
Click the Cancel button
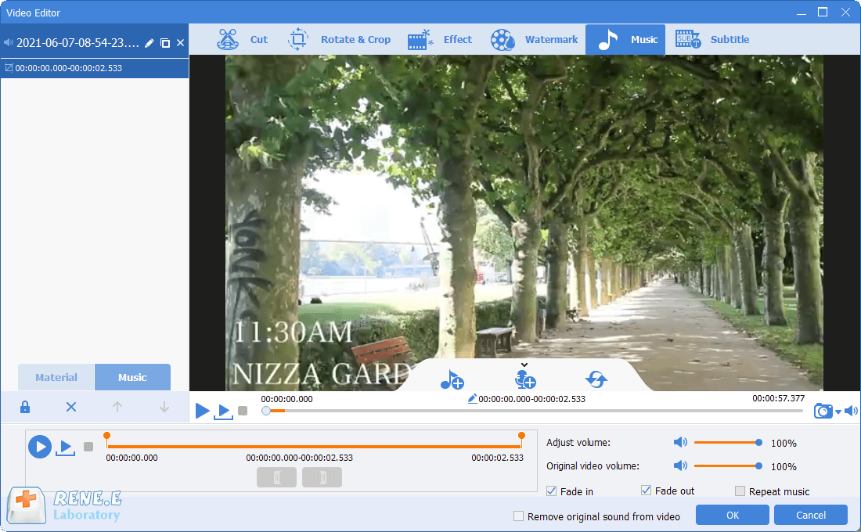coord(810,515)
